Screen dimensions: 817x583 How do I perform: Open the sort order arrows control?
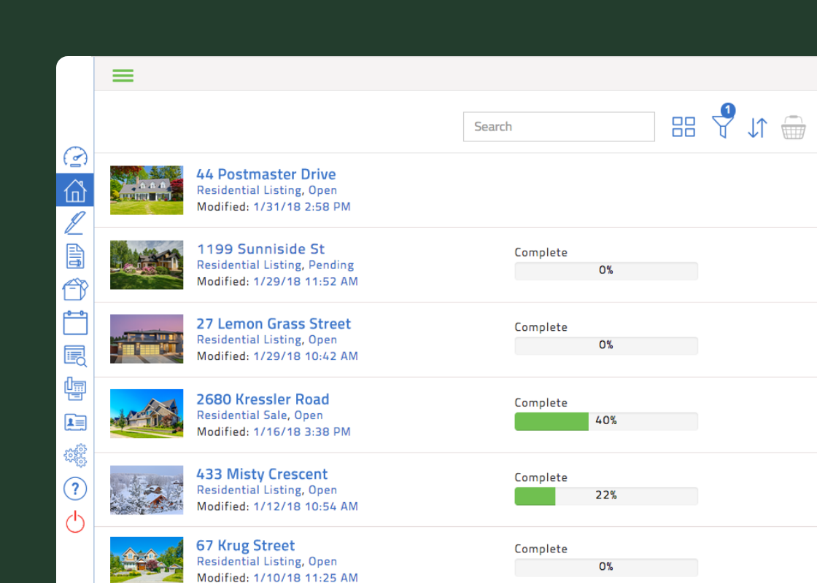pyautogui.click(x=757, y=127)
